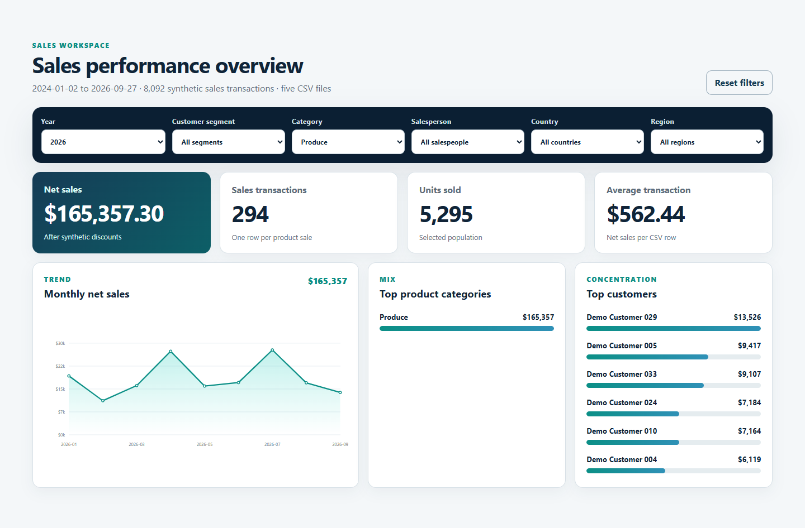Click the $13,526 customer amount

747,317
